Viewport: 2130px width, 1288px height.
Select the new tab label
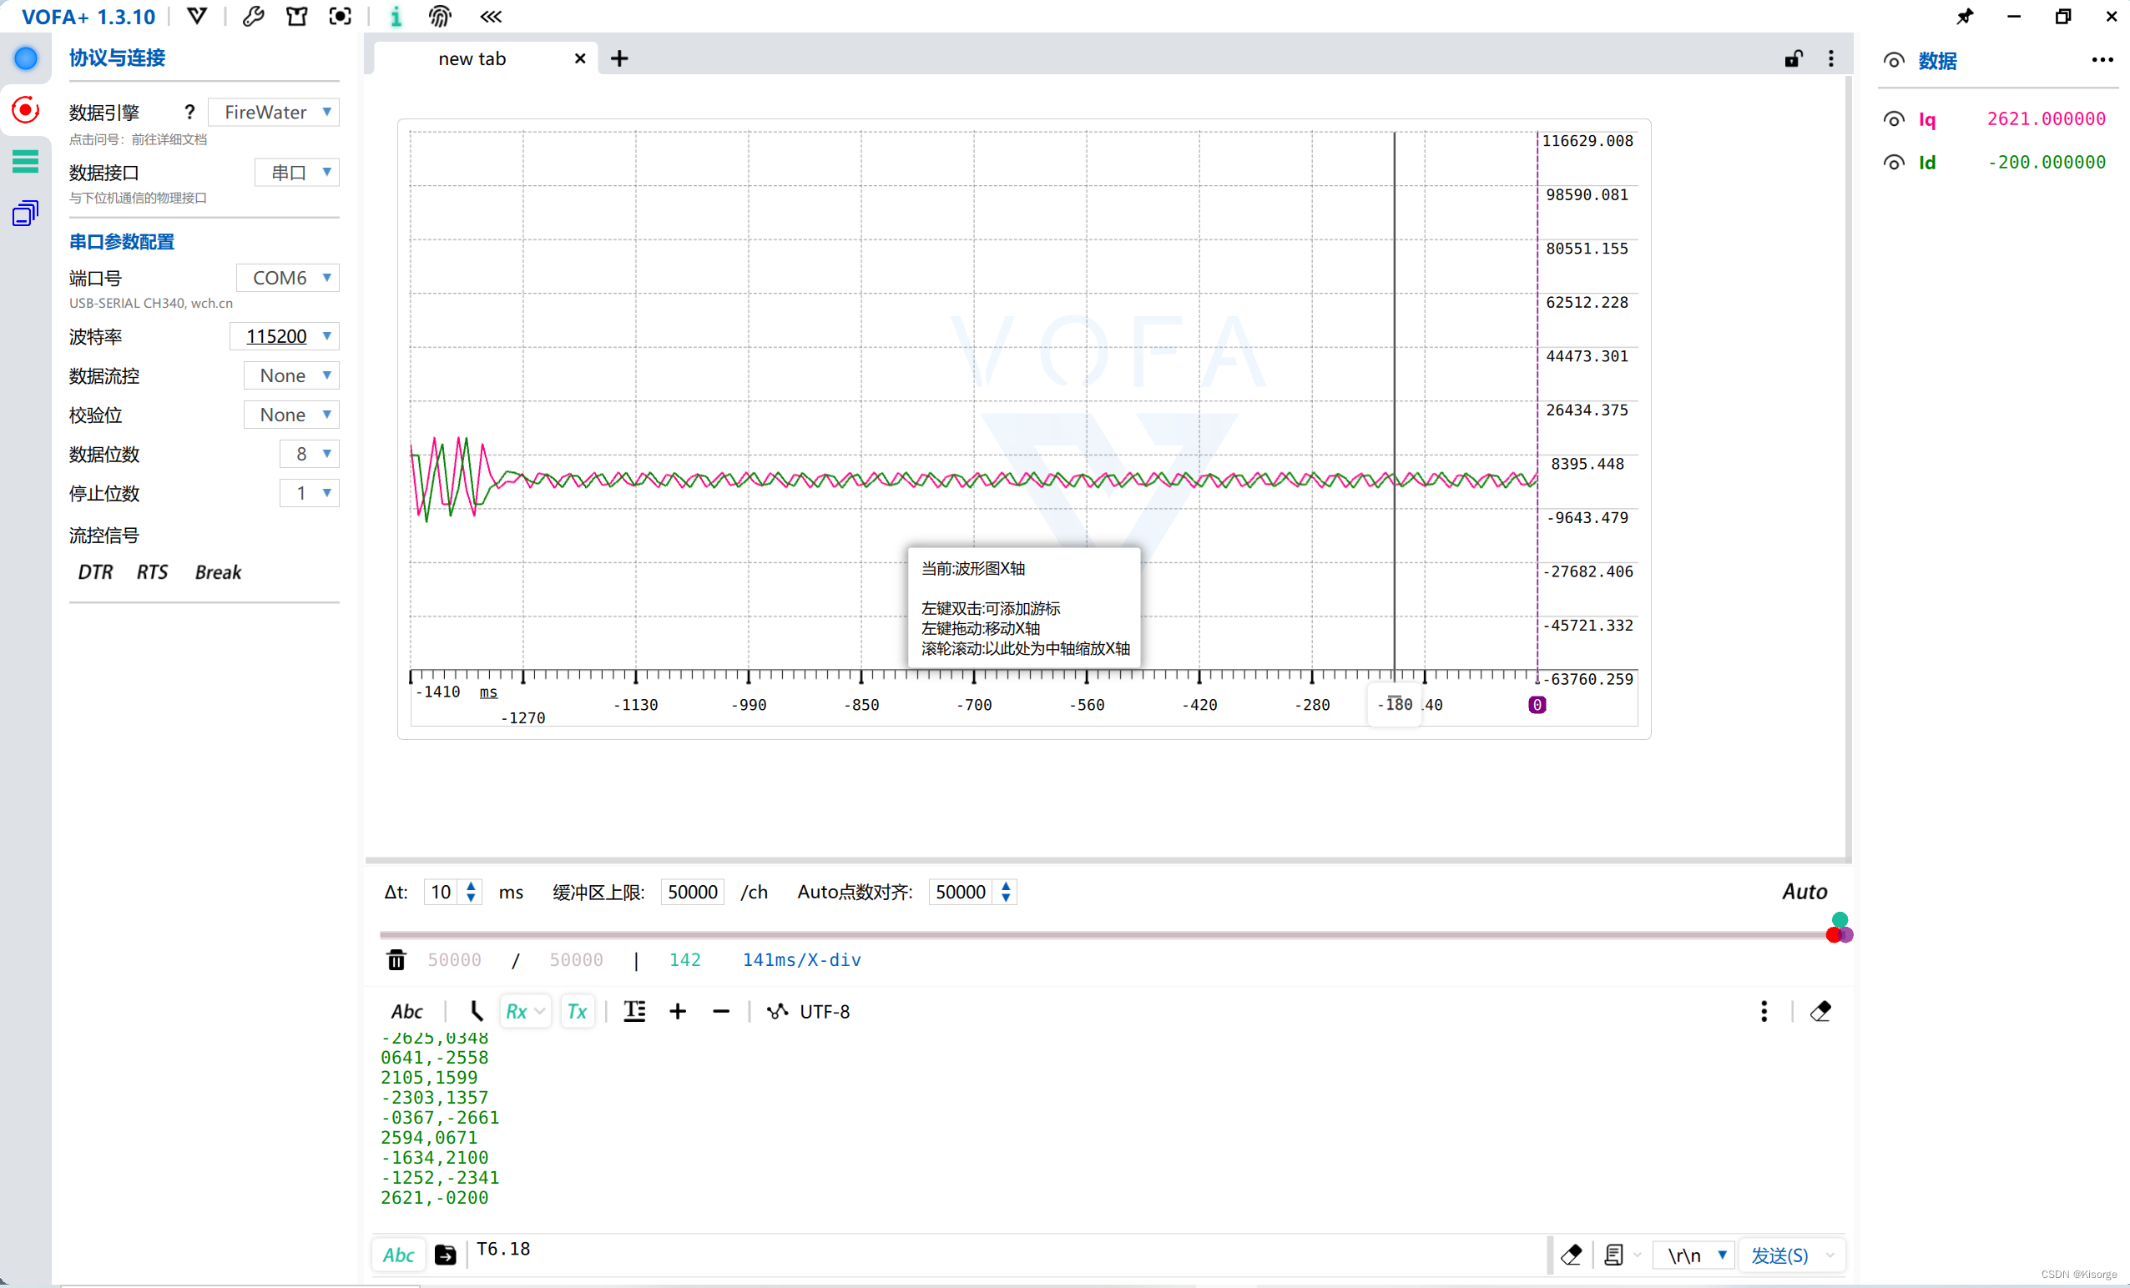tap(472, 58)
